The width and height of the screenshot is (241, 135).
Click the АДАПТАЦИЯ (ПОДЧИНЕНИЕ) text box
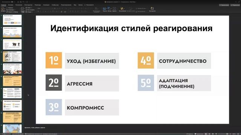click(184, 83)
